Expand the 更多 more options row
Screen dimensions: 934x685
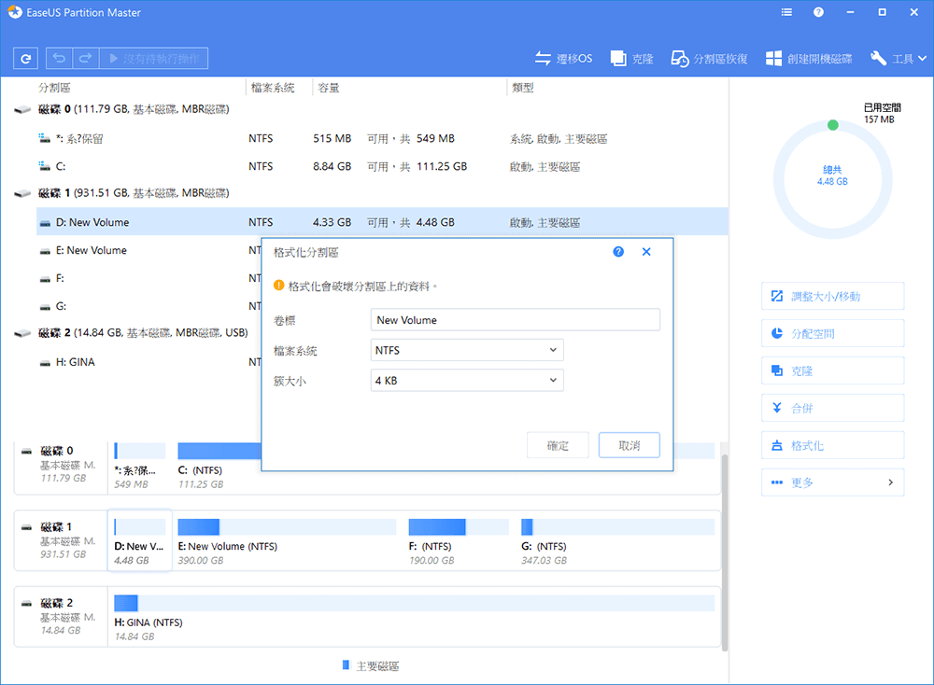[832, 482]
